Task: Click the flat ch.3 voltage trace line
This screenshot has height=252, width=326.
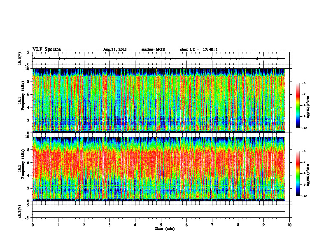Action: pyautogui.click(x=159, y=211)
